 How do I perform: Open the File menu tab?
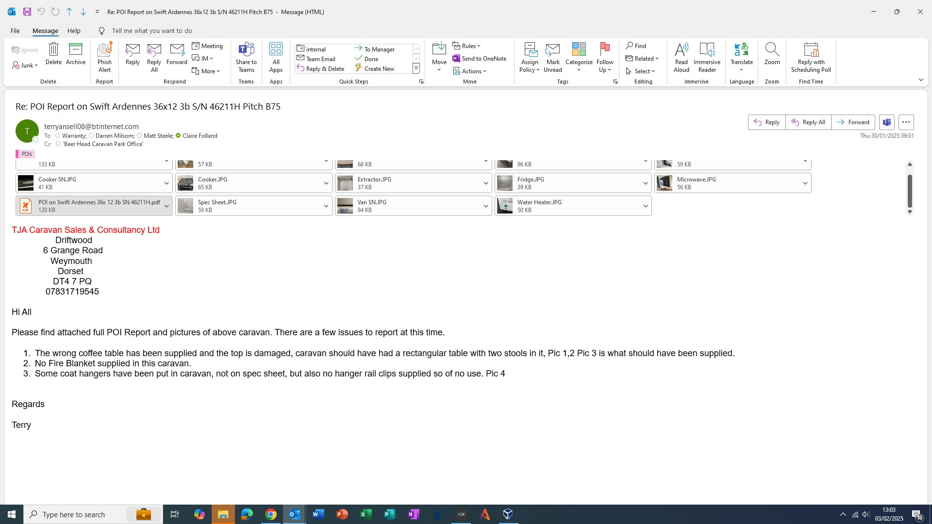15,31
